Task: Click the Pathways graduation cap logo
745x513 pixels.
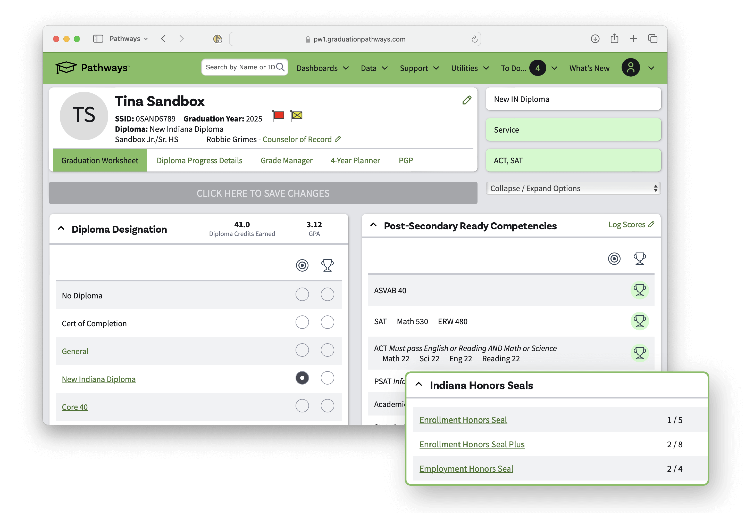Action: 66,68
